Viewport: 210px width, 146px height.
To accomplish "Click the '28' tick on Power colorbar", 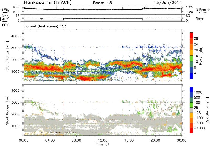I will tap(196, 38).
